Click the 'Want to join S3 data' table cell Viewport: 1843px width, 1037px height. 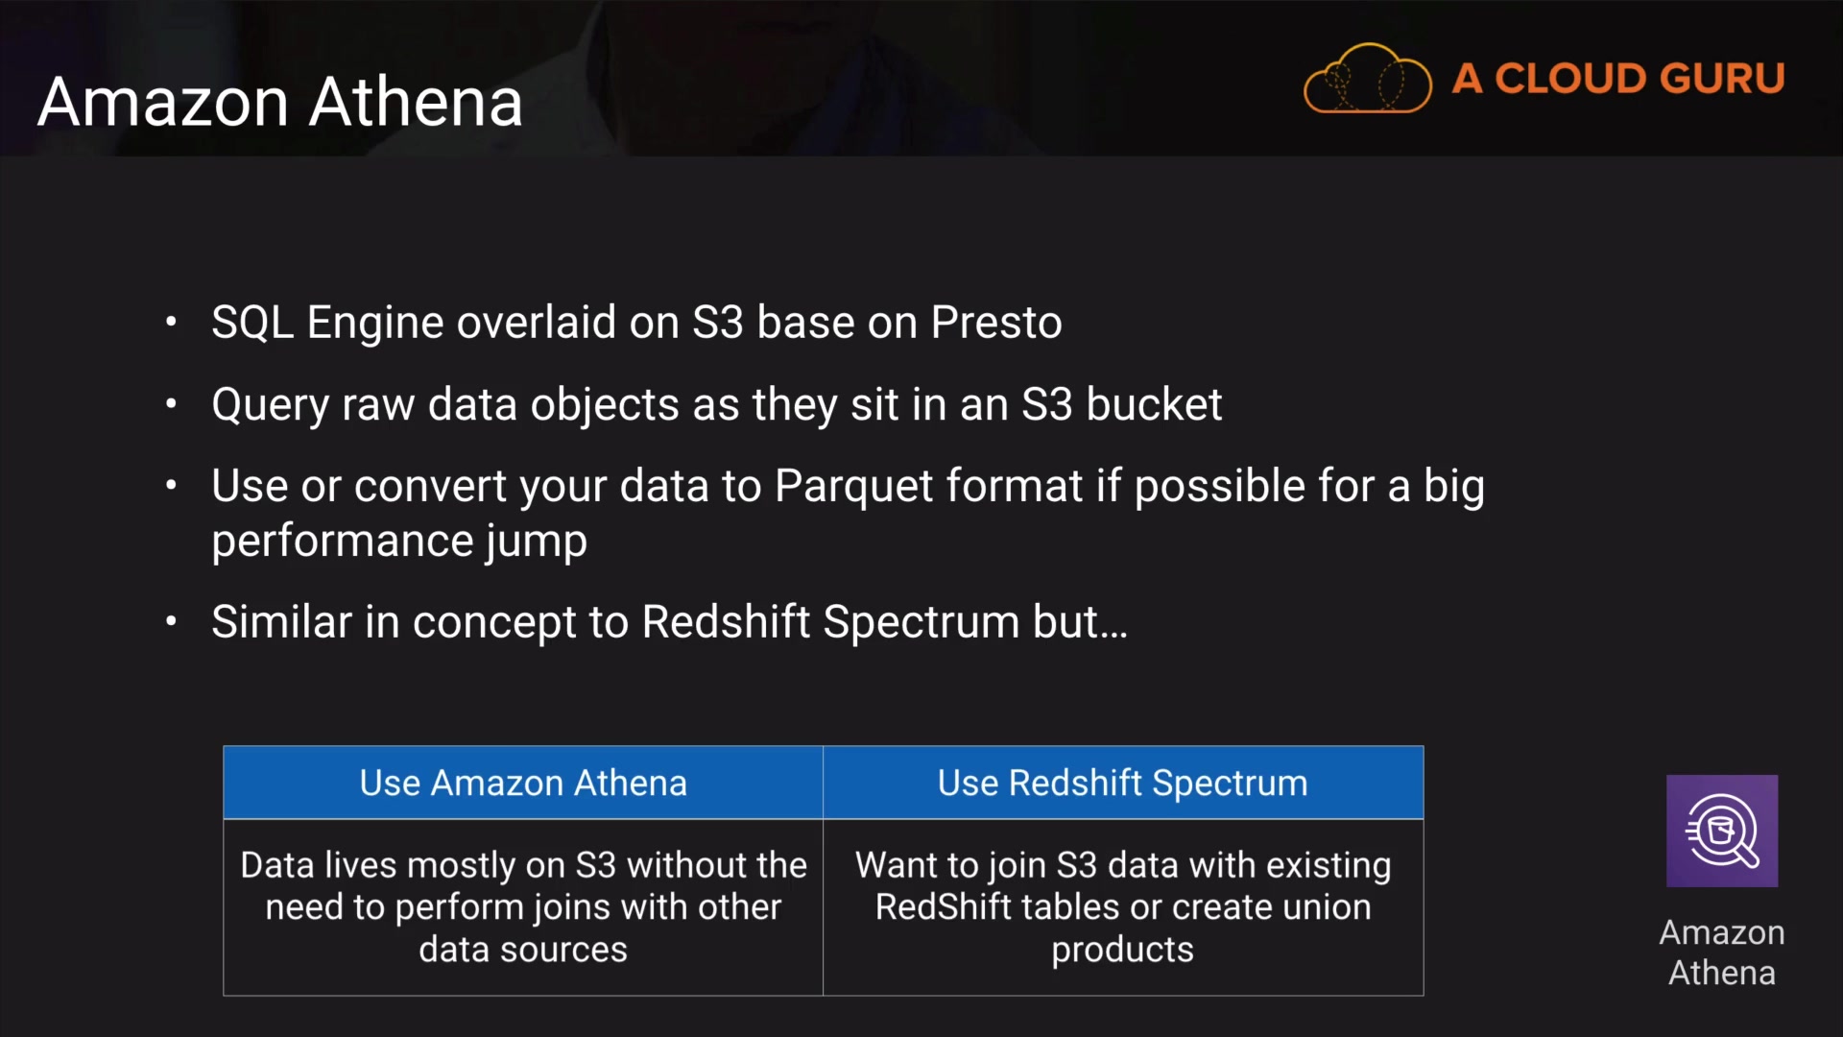click(1122, 906)
